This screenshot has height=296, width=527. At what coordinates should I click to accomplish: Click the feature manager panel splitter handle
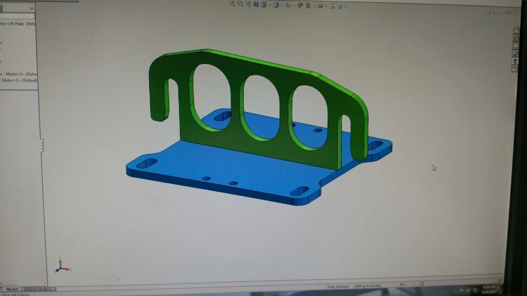[x=42, y=145]
